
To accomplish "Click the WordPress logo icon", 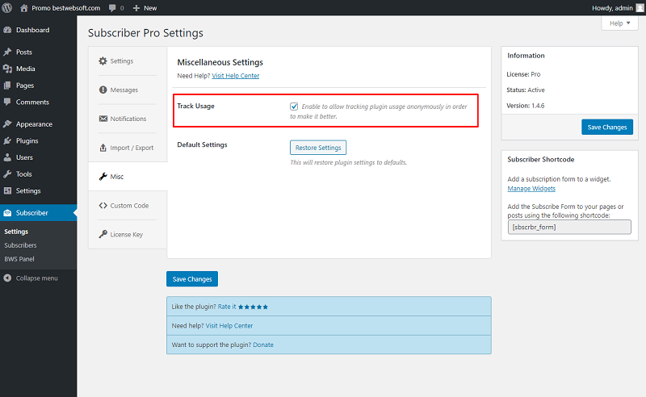I will pos(7,8).
